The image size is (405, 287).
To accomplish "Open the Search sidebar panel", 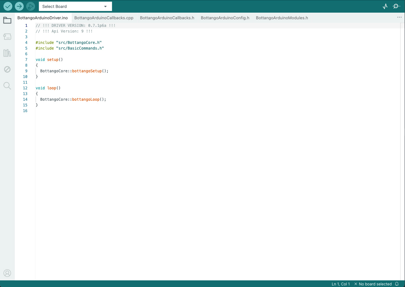I will coord(7,86).
